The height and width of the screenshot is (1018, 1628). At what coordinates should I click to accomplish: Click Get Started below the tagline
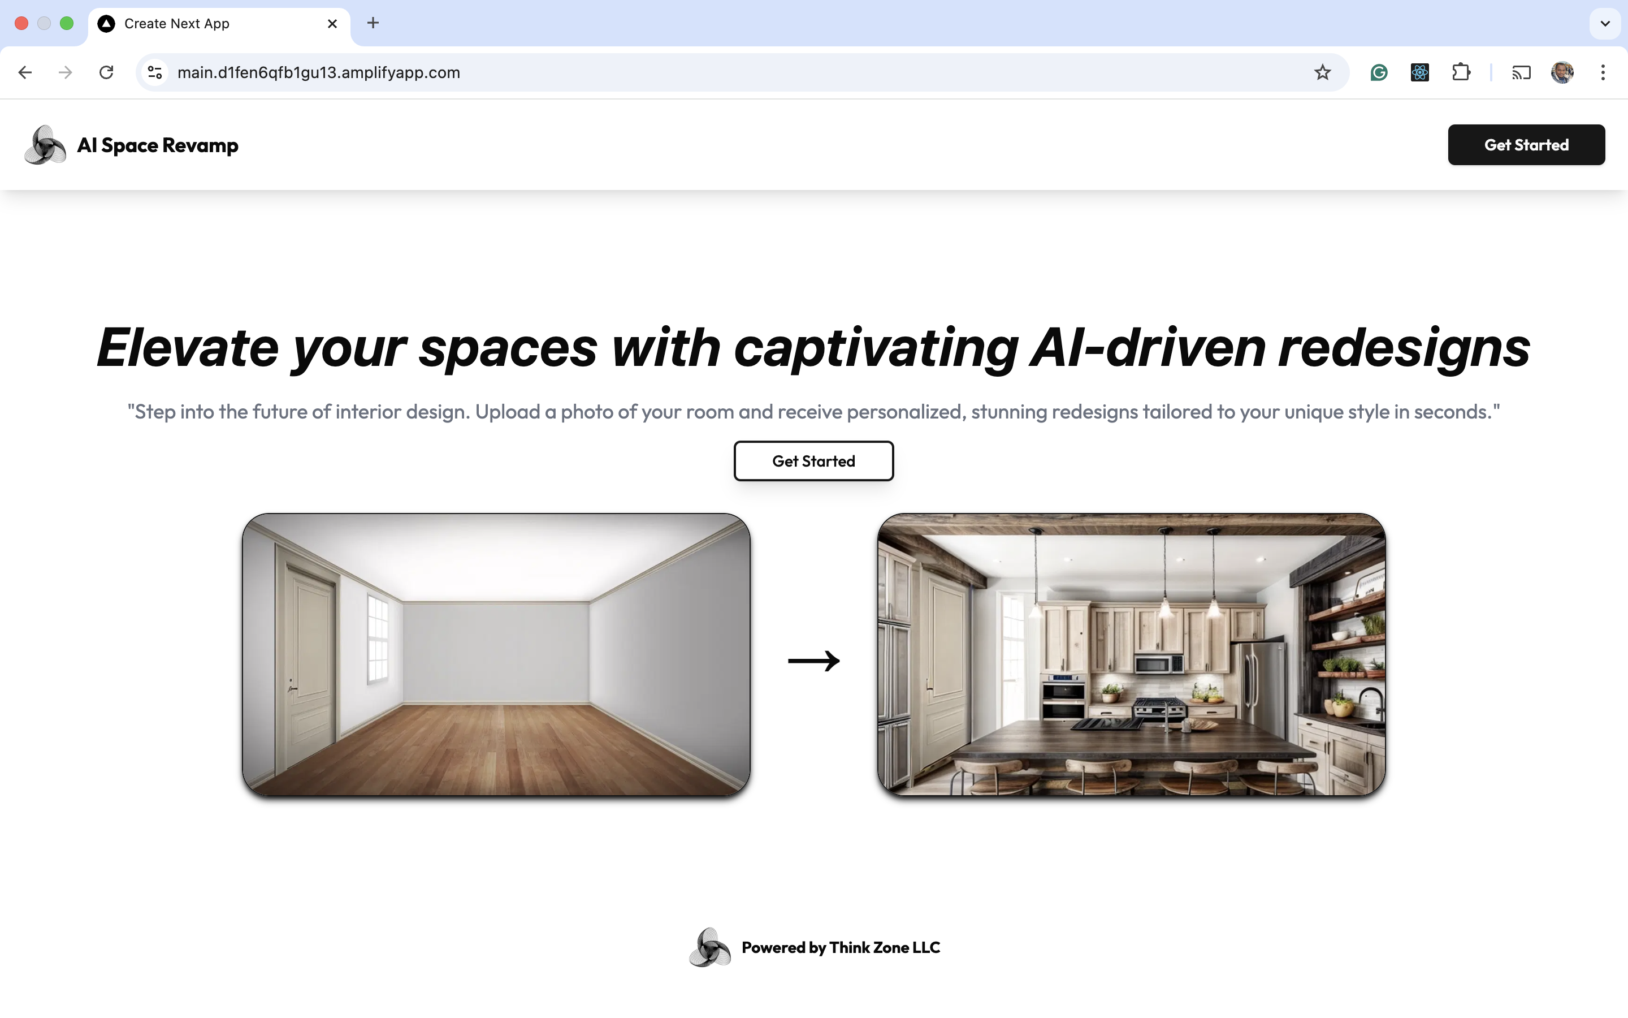click(x=813, y=460)
